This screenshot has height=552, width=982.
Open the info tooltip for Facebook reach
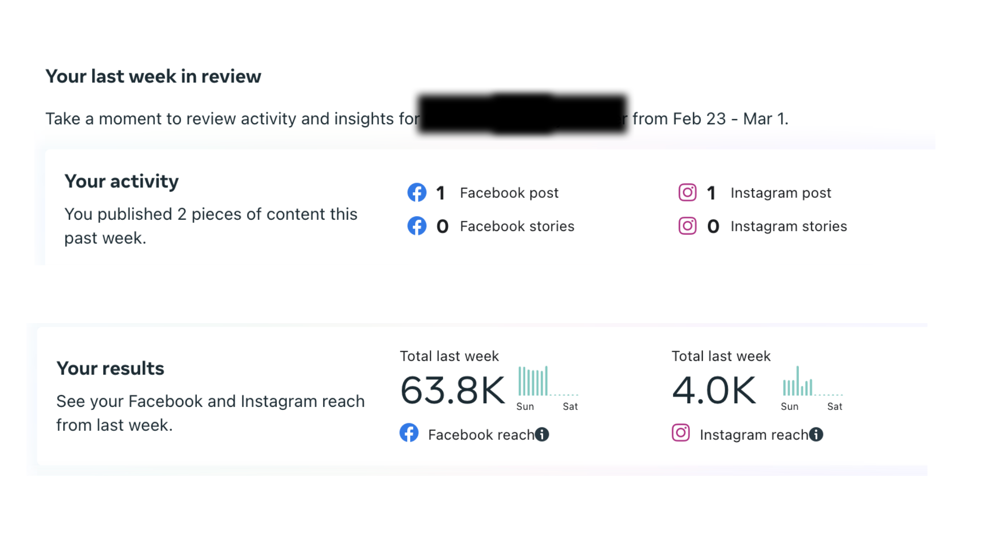point(542,434)
